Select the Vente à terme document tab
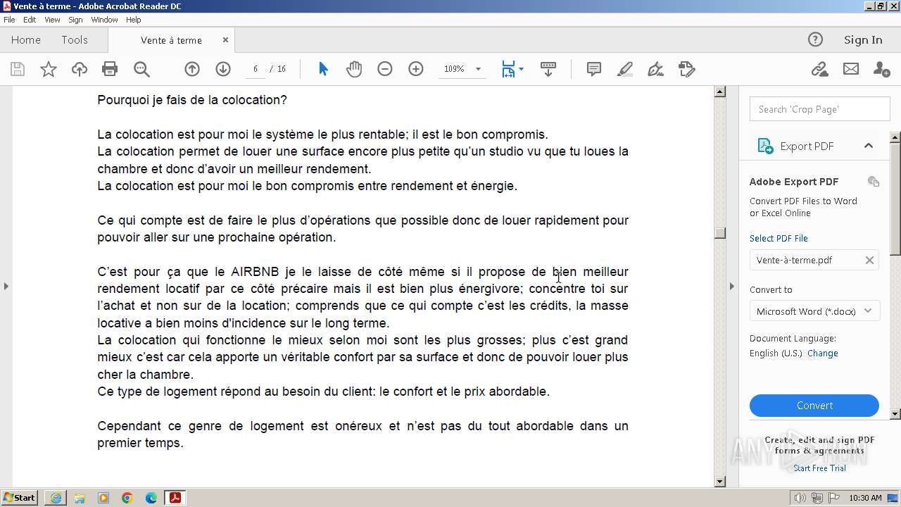Image resolution: width=901 pixels, height=507 pixels. pos(172,40)
